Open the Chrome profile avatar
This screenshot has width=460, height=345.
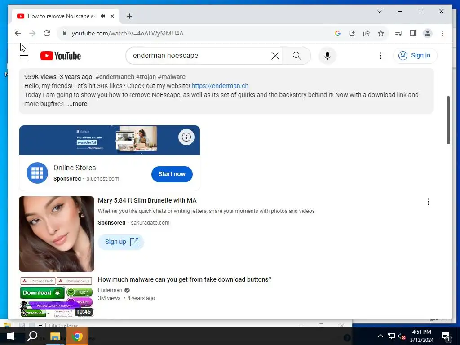coord(428,33)
